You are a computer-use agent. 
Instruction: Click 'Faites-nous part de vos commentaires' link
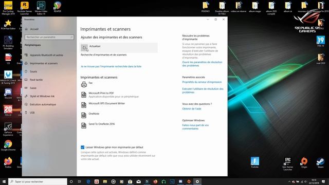click(x=195, y=127)
